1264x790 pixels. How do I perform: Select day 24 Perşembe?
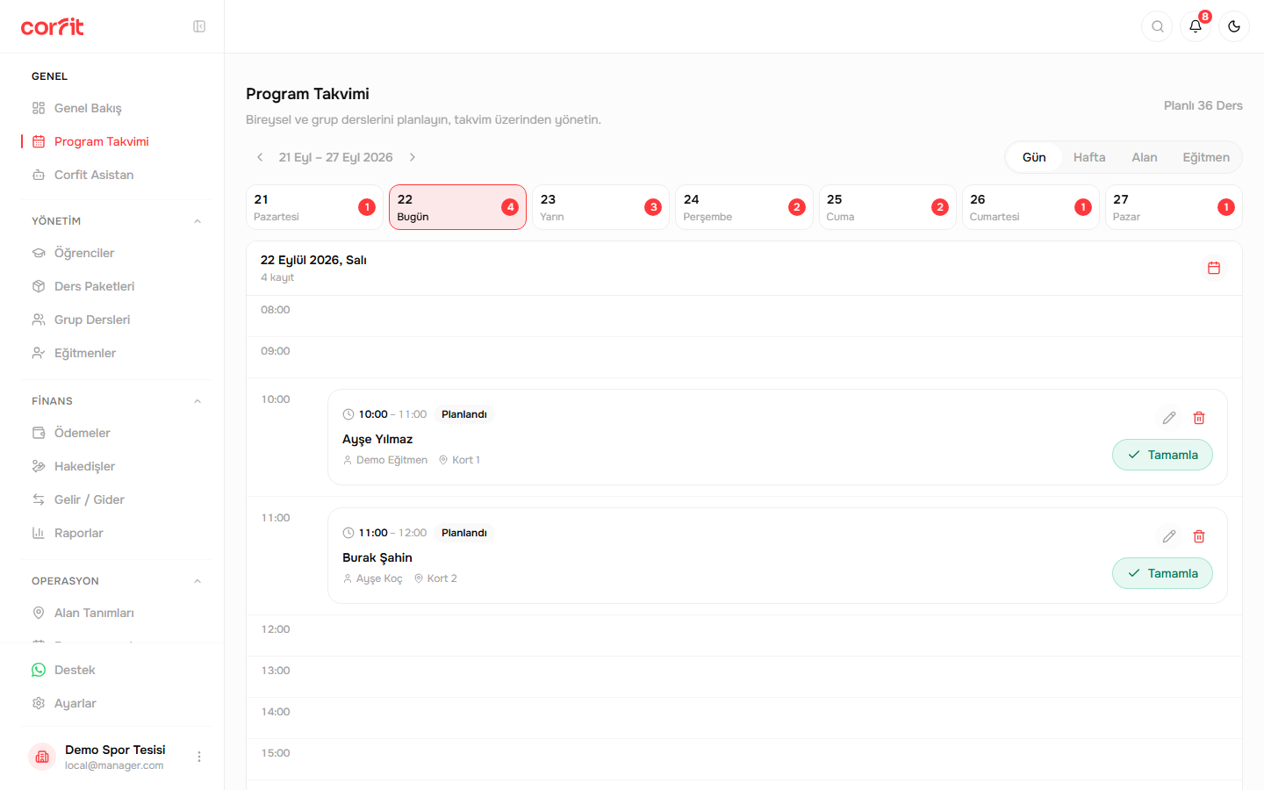pyautogui.click(x=744, y=207)
